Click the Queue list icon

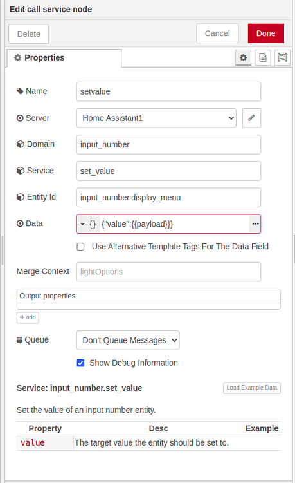[19, 340]
